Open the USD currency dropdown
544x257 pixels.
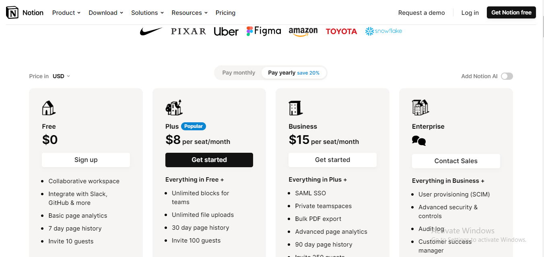[61, 76]
